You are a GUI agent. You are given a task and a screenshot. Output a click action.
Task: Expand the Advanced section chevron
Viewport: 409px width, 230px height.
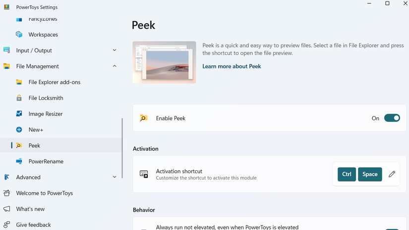point(115,177)
